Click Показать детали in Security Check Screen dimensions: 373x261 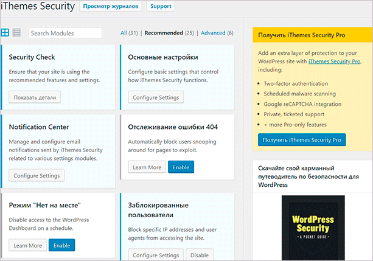click(x=35, y=97)
